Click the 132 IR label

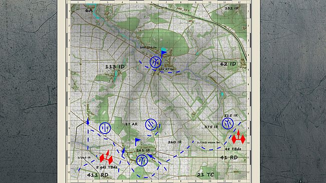tap(232, 8)
